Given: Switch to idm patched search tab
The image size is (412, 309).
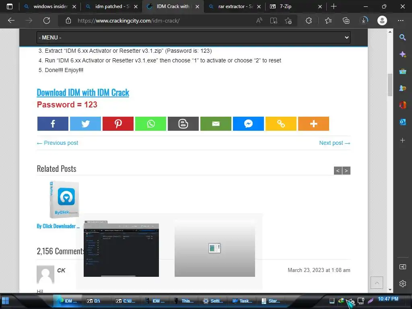Looking at the screenshot, I should [111, 6].
